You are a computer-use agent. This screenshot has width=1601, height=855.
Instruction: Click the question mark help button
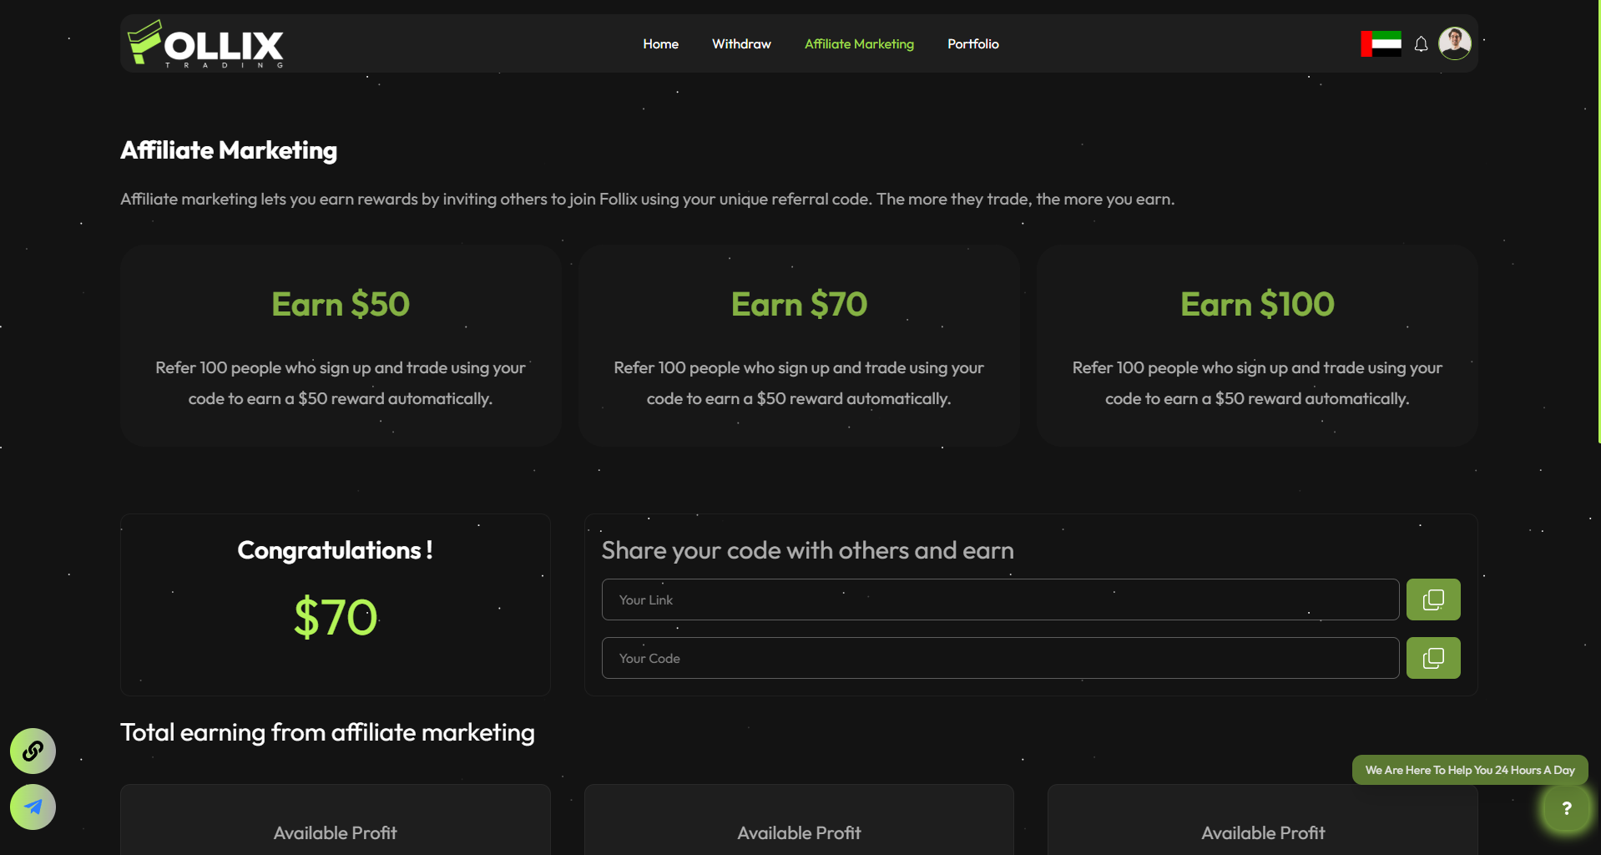(1566, 807)
